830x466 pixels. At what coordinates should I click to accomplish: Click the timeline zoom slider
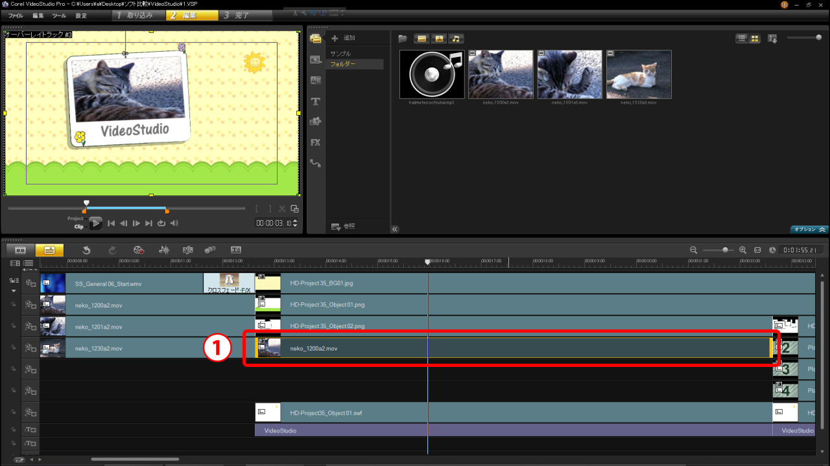click(724, 250)
